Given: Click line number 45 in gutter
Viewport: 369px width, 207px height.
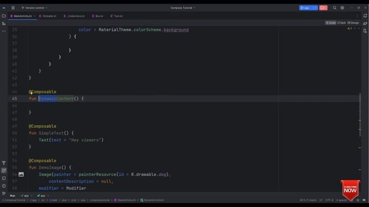Looking at the screenshot, I should (x=14, y=98).
